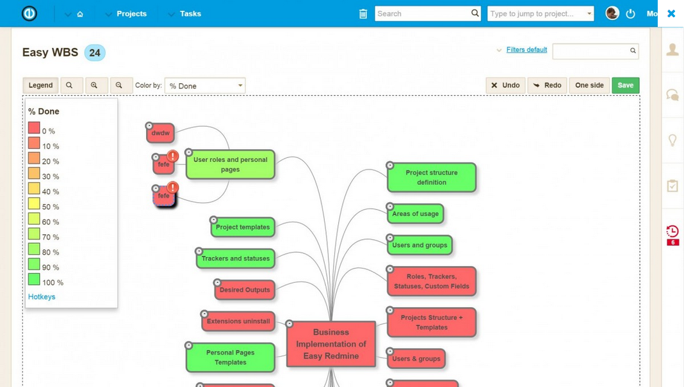Select the Project templates node

[243, 227]
